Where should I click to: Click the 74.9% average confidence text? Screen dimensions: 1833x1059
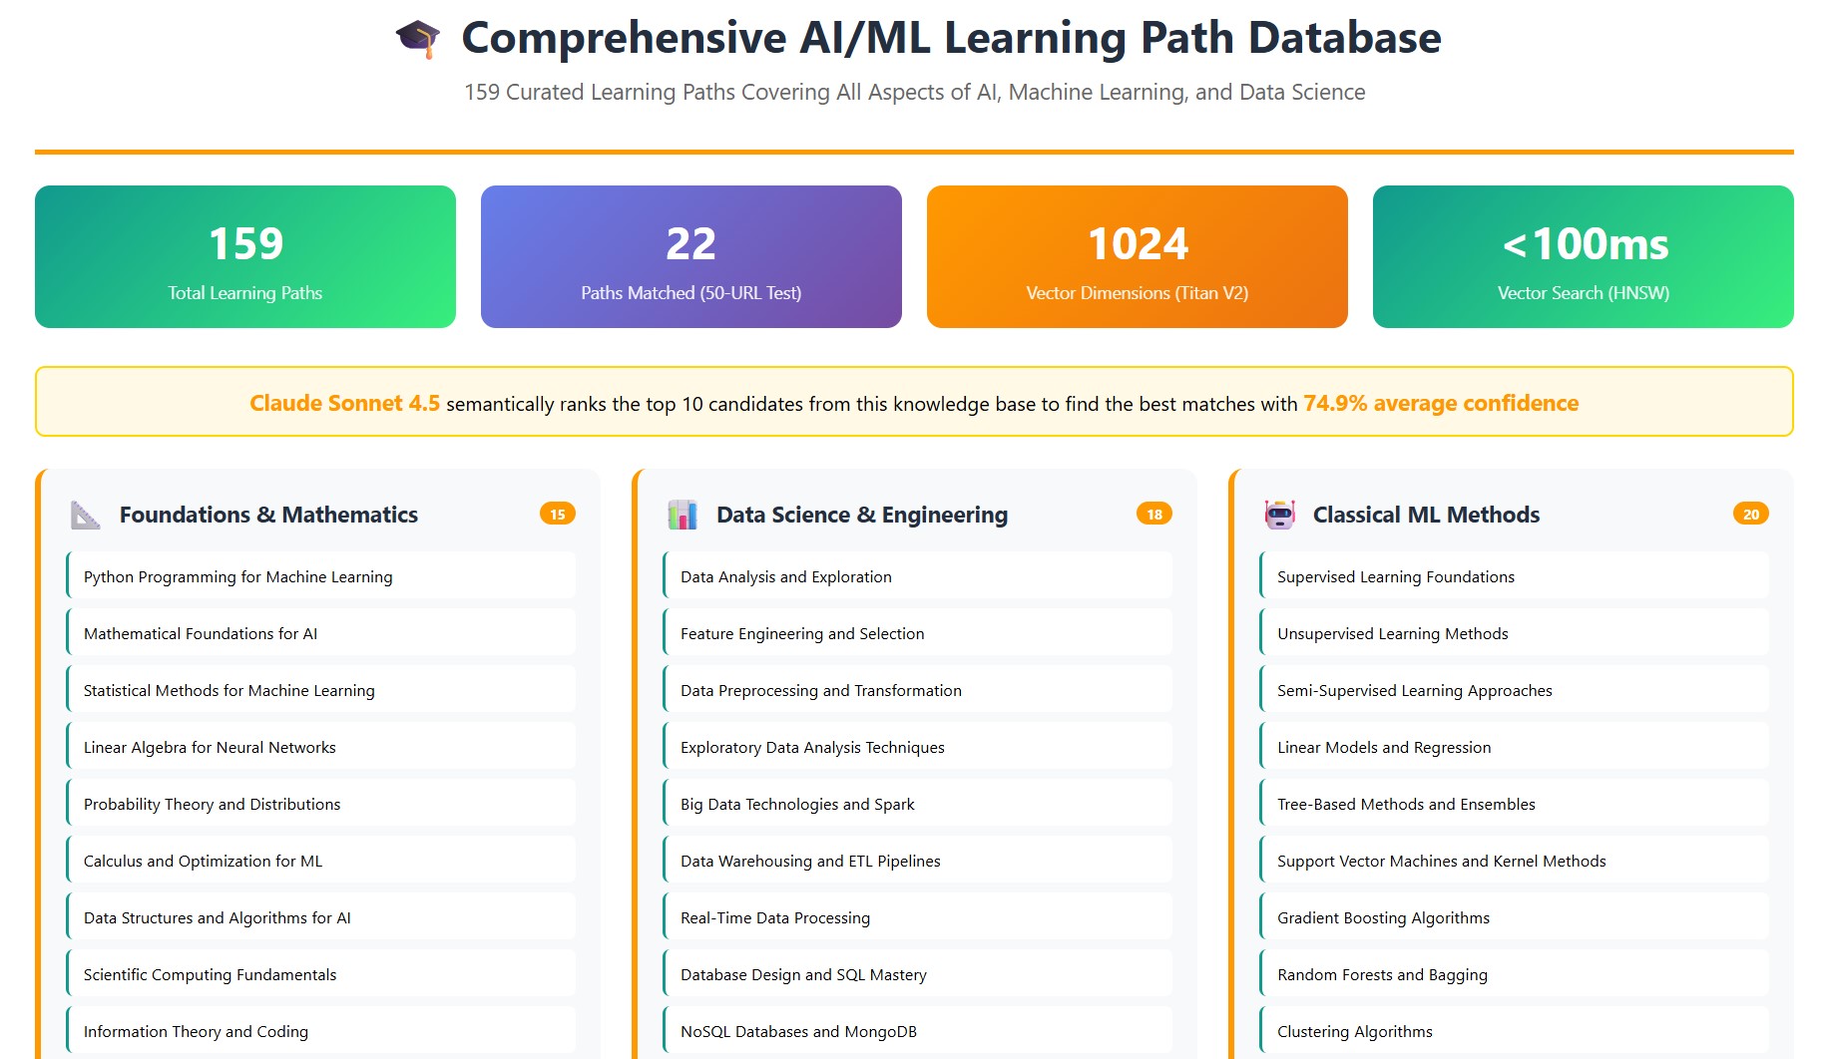[x=1441, y=403]
